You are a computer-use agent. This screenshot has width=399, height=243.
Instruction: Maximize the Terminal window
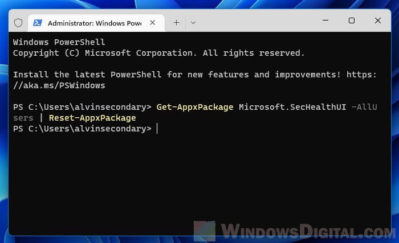pos(352,20)
